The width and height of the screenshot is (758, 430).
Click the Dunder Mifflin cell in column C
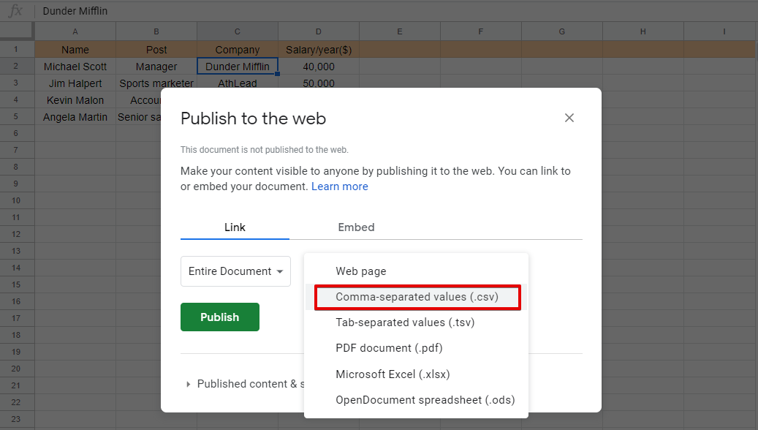pos(238,67)
